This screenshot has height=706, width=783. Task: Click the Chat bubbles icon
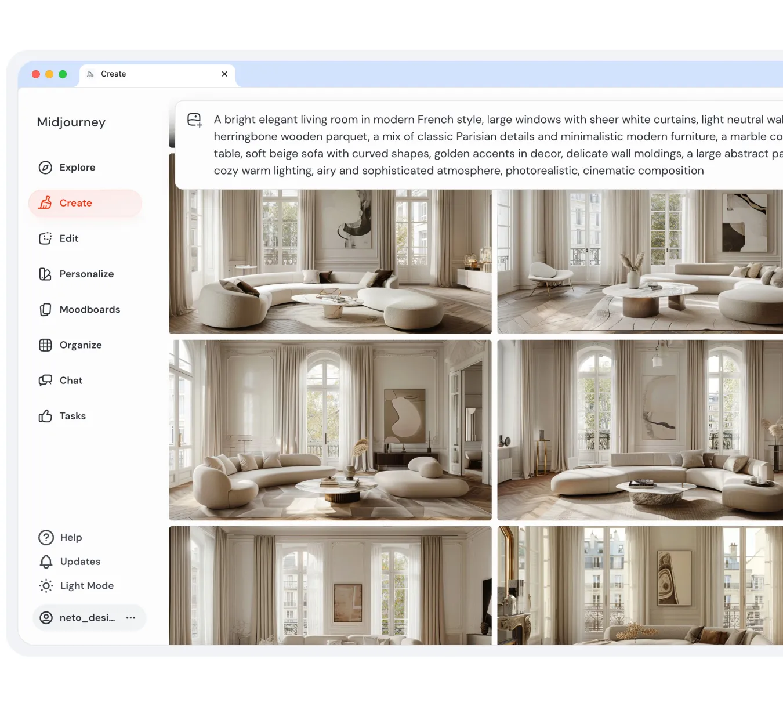click(x=45, y=381)
